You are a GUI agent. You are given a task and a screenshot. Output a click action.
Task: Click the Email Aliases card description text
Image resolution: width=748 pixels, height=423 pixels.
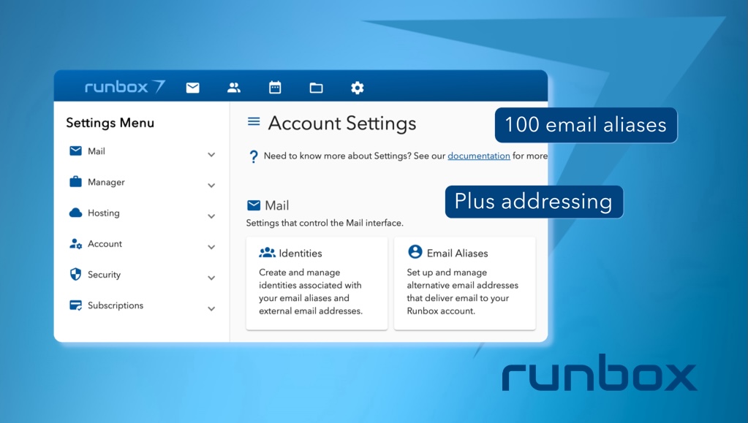pos(462,291)
